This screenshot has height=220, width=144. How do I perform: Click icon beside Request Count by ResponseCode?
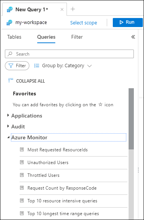tap(22, 188)
